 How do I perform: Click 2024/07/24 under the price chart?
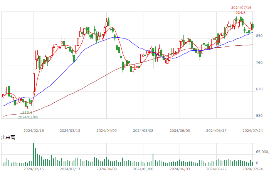click(x=252, y=131)
